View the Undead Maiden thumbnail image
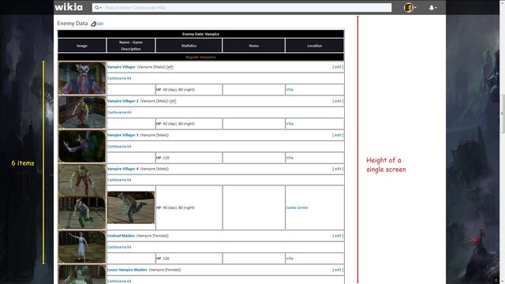This screenshot has width=505, height=284. [82, 247]
